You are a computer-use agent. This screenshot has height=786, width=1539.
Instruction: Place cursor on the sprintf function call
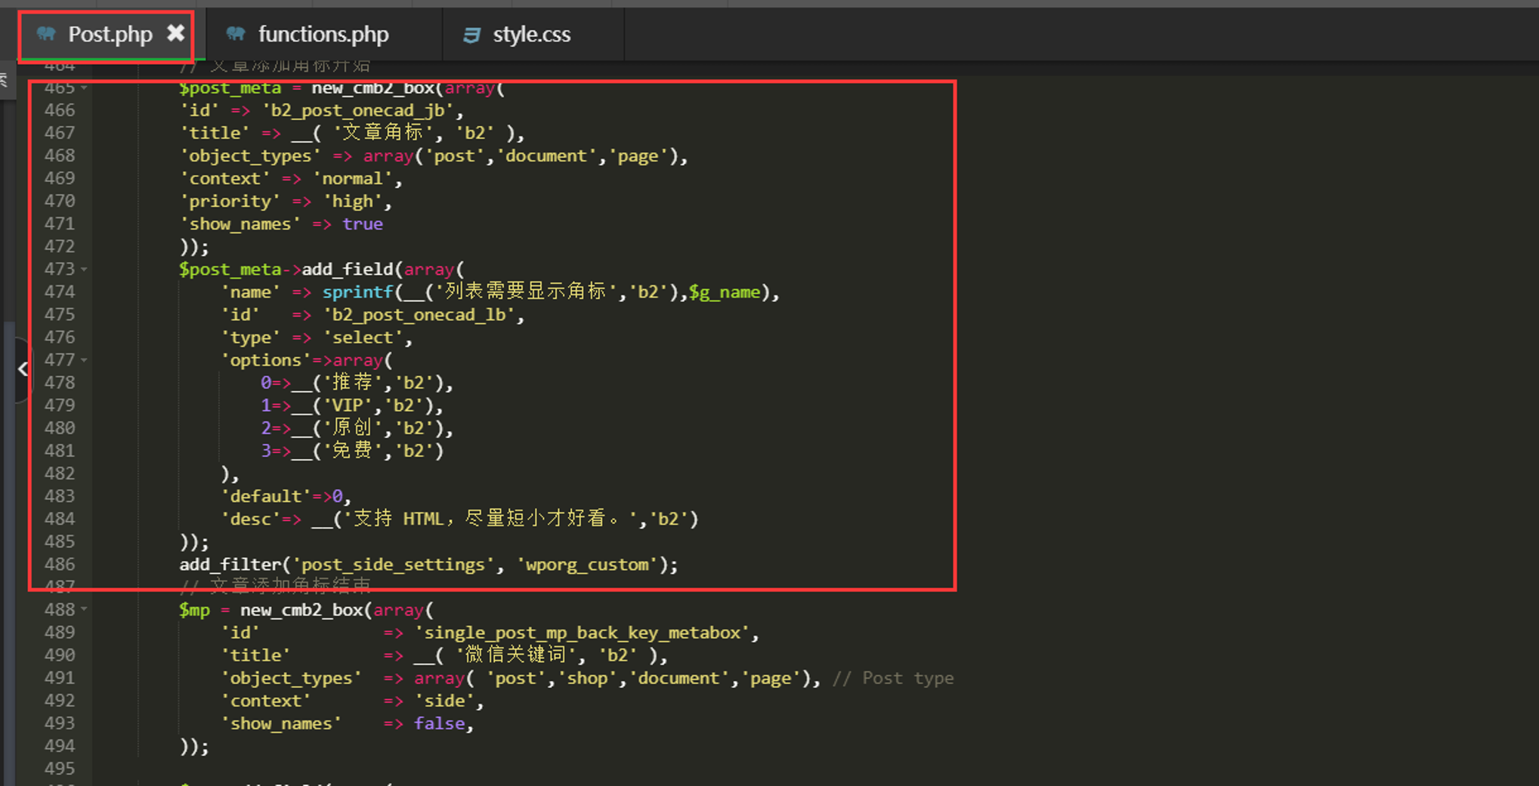coord(357,292)
